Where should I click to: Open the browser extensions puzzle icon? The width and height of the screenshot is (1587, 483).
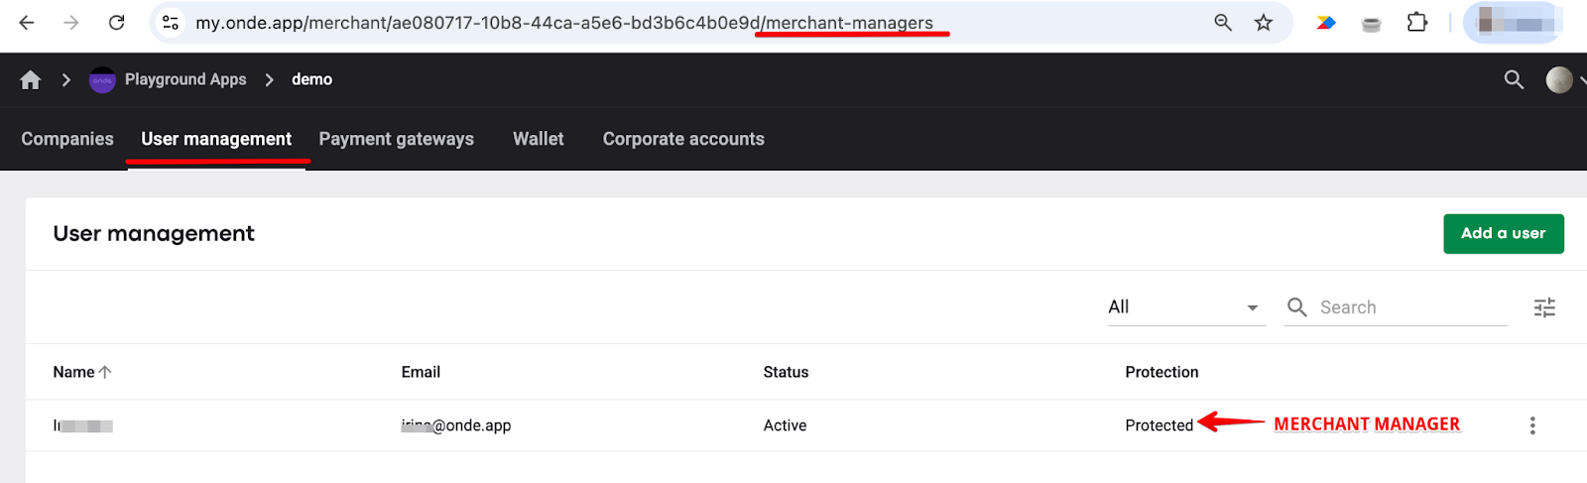pyautogui.click(x=1417, y=23)
